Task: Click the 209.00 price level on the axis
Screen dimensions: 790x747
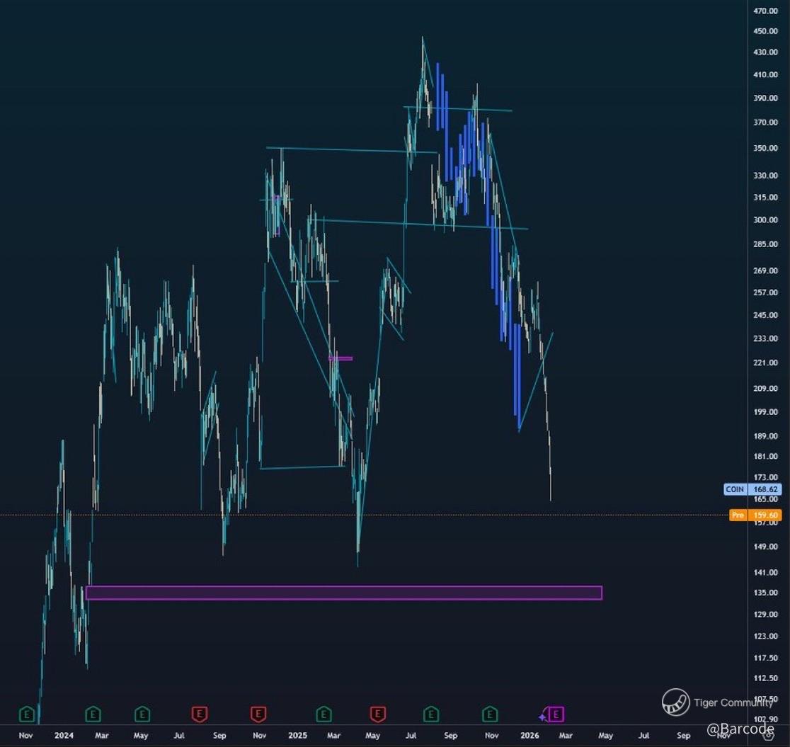Action: (x=766, y=388)
